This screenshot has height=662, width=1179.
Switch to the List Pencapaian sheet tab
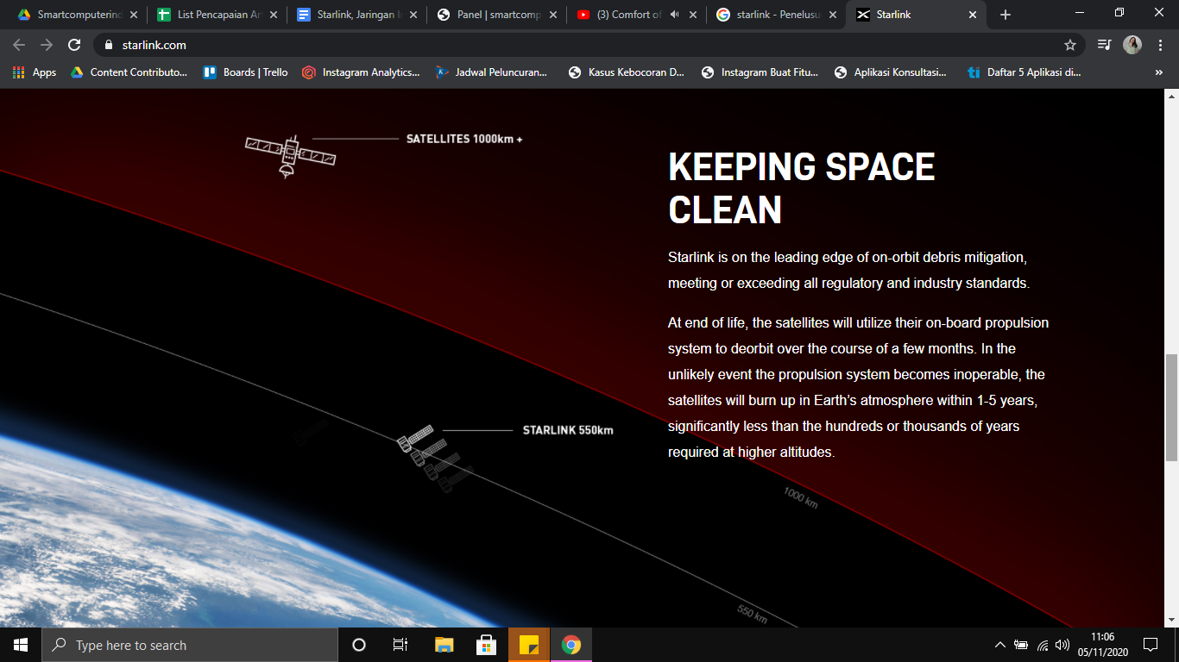click(x=217, y=15)
